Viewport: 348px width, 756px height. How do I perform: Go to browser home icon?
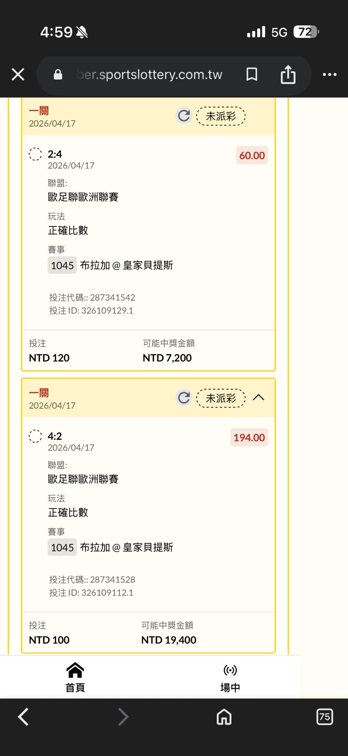[224, 717]
